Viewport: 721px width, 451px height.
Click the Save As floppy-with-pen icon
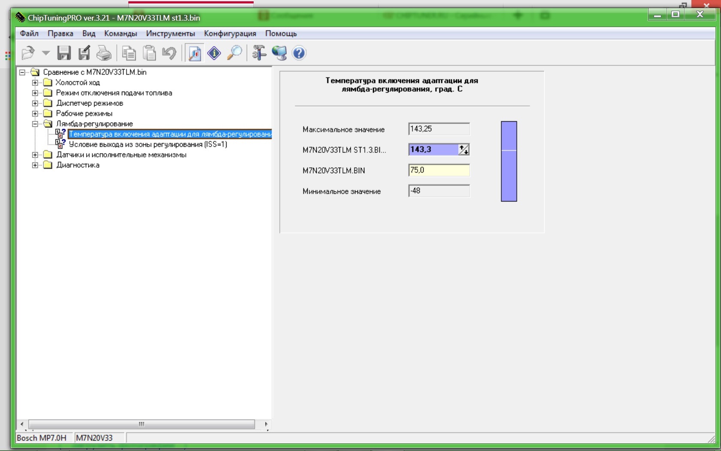click(x=84, y=53)
